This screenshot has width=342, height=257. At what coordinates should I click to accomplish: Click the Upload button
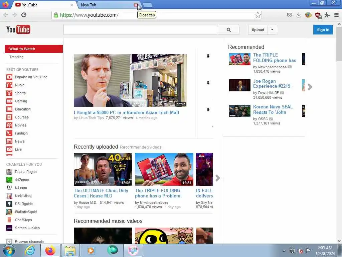point(258,30)
